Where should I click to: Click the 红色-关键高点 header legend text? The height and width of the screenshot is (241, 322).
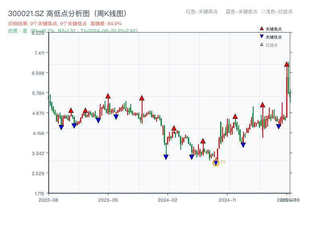click(x=202, y=12)
